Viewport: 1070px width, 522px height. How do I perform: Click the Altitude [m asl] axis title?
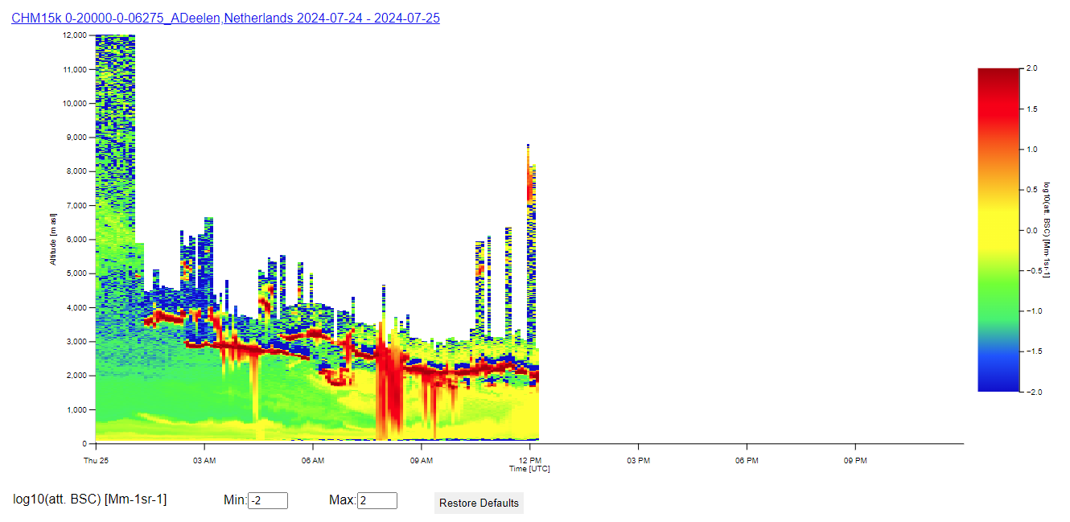[x=53, y=239]
